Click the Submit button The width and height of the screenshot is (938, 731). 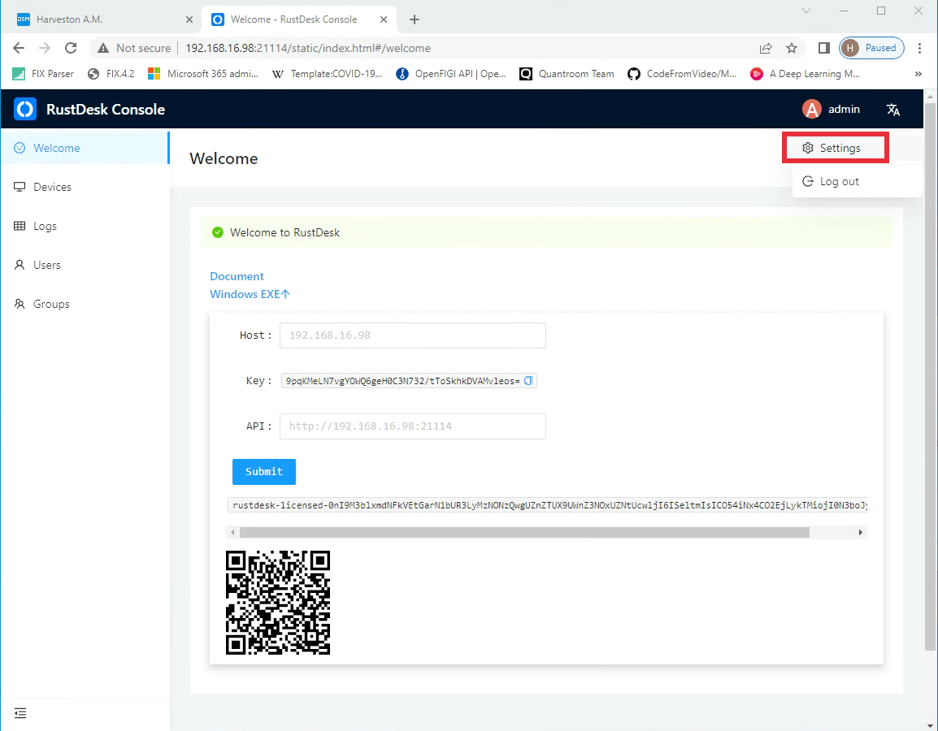264,472
